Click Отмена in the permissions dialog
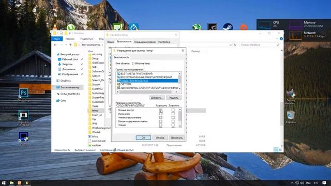The width and height of the screenshot is (331, 186). click(160, 138)
